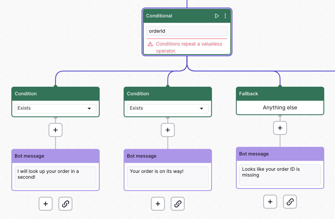Viewport: 335px width, 219px height.
Task: Edit the "I will look up your order" text
Action: pyautogui.click(x=55, y=177)
